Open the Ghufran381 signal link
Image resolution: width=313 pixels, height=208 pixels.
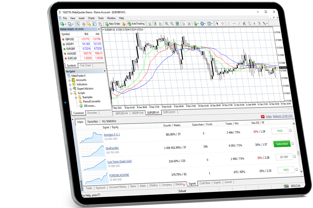(x=112, y=148)
